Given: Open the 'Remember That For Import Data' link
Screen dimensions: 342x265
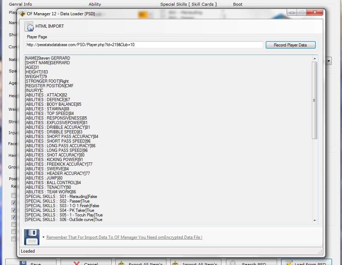Looking at the screenshot, I should click(x=124, y=237).
